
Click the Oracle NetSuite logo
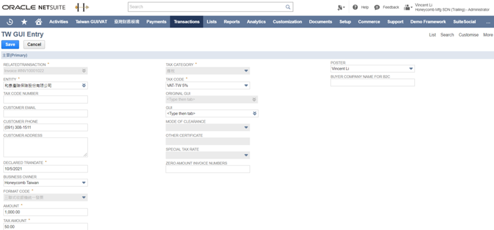[x=34, y=7]
